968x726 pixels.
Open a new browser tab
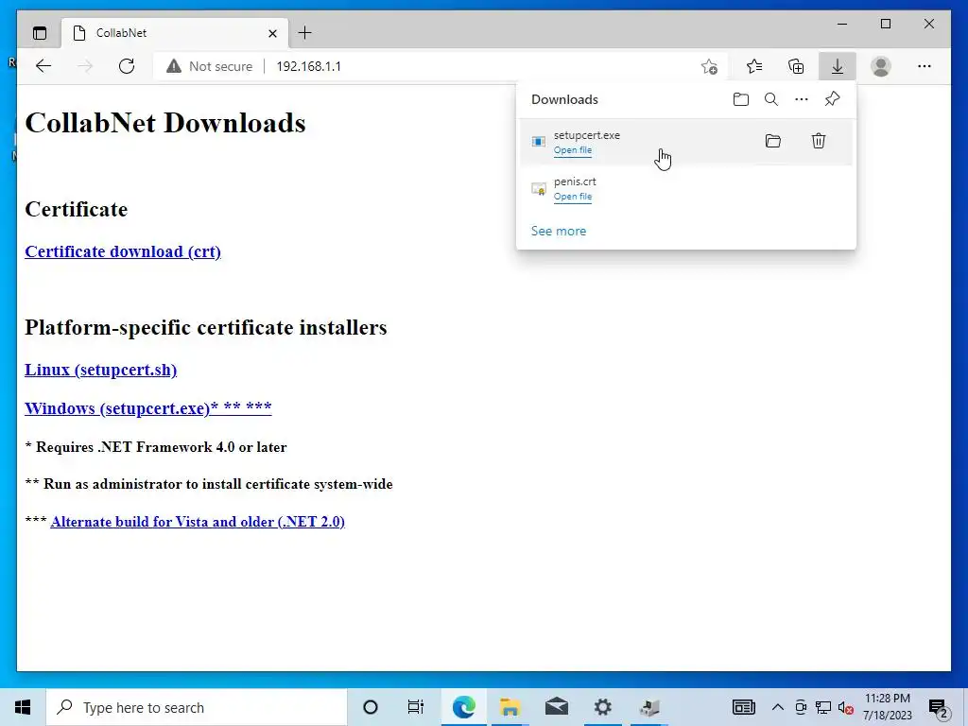click(305, 33)
